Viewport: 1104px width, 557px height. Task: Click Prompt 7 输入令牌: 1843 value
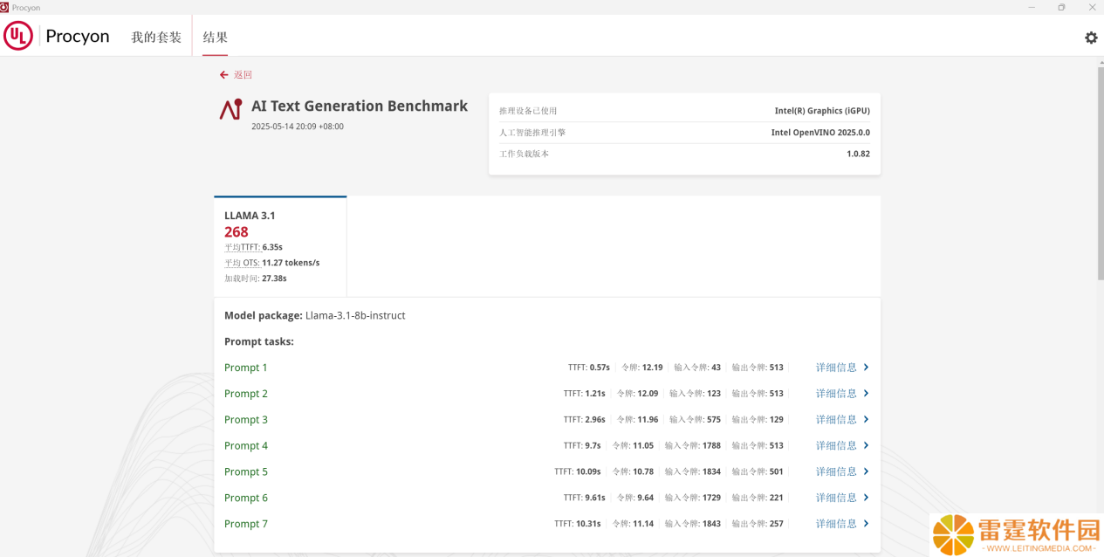693,524
